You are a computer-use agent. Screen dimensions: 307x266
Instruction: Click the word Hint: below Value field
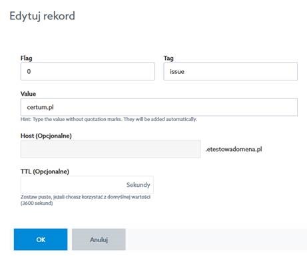pos(26,119)
